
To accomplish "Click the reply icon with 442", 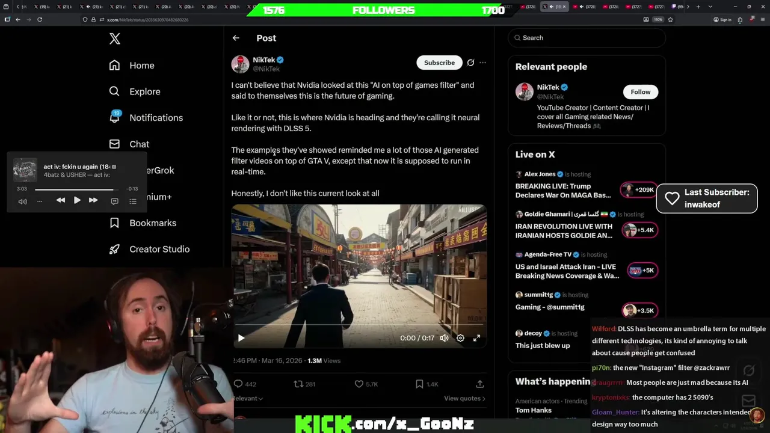I will 238,384.
